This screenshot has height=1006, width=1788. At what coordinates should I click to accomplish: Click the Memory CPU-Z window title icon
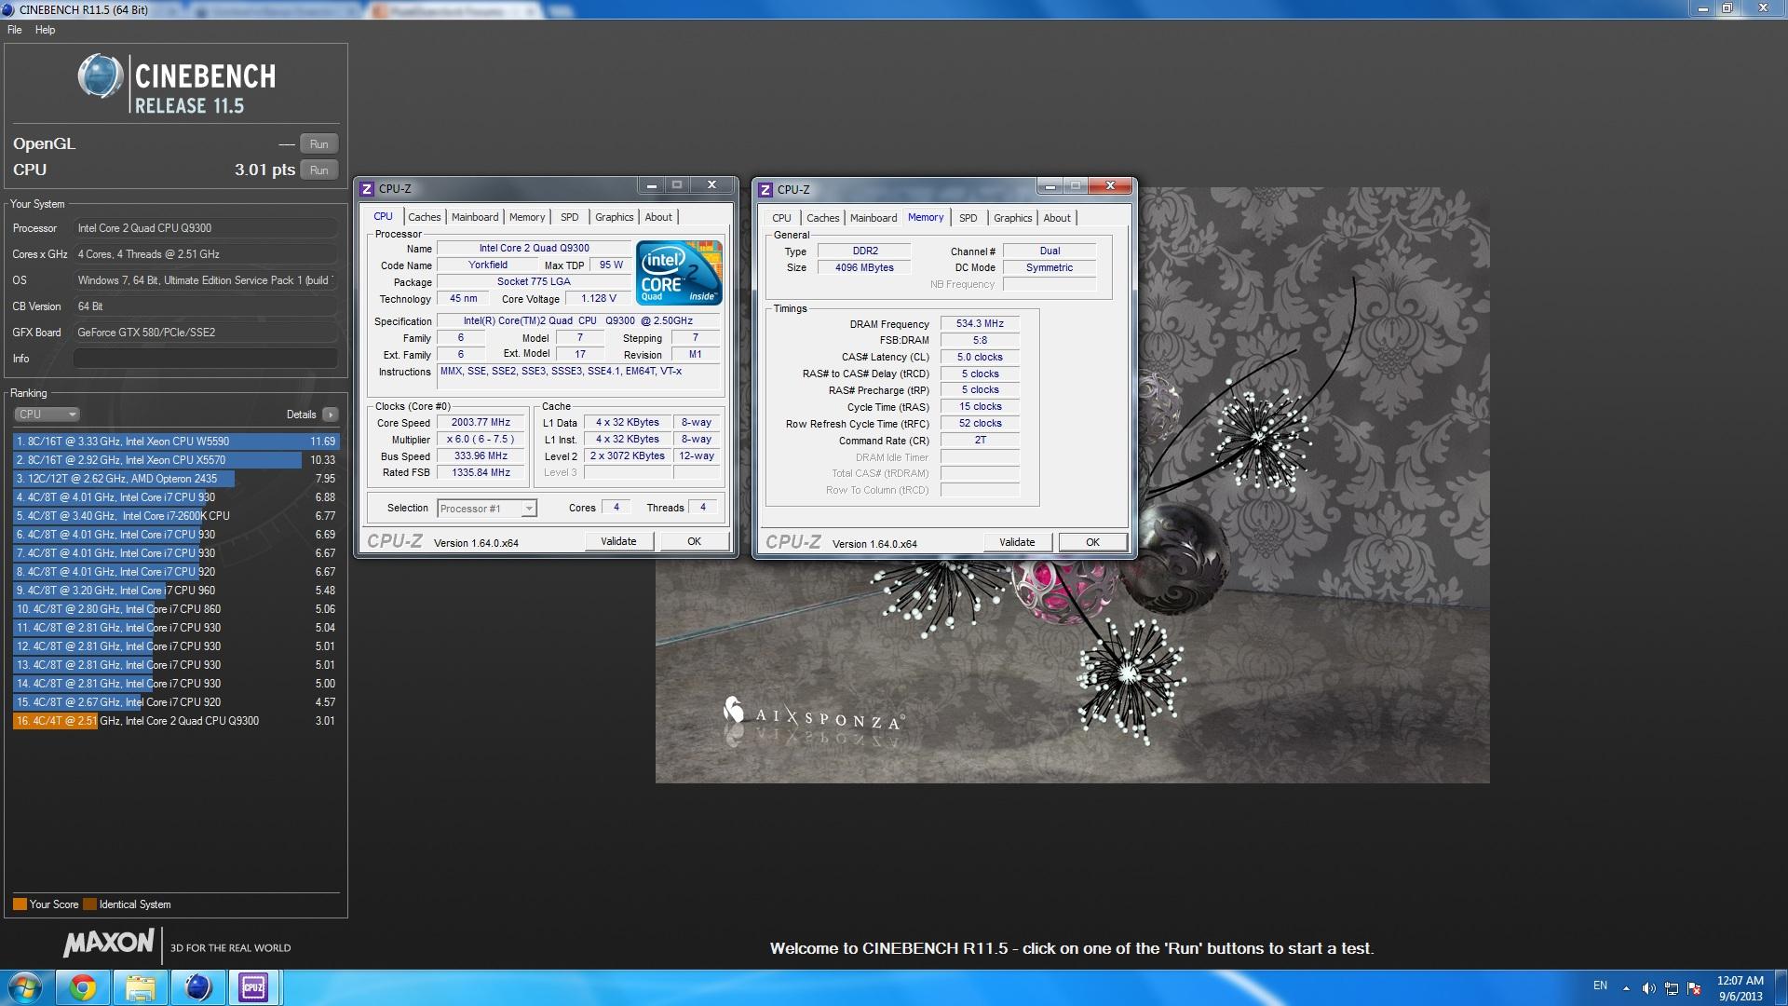765,190
